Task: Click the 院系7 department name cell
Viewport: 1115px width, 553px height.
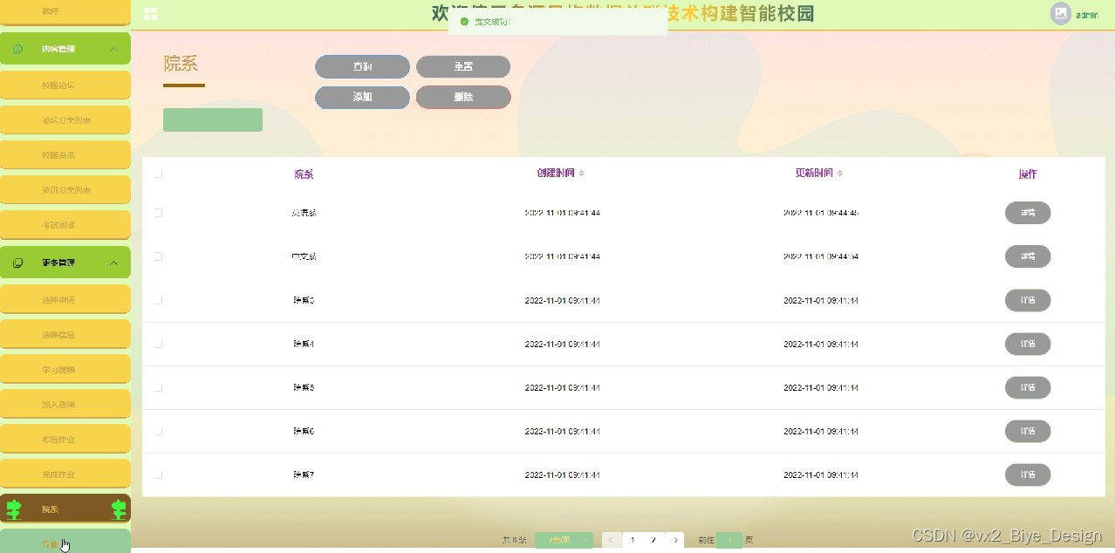Action: click(304, 474)
